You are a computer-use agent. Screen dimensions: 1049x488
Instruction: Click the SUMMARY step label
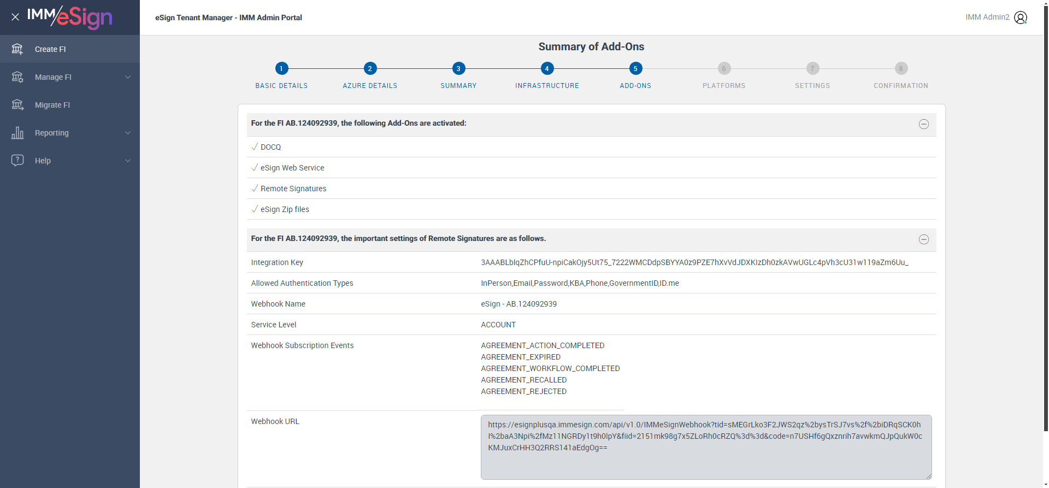click(x=458, y=86)
